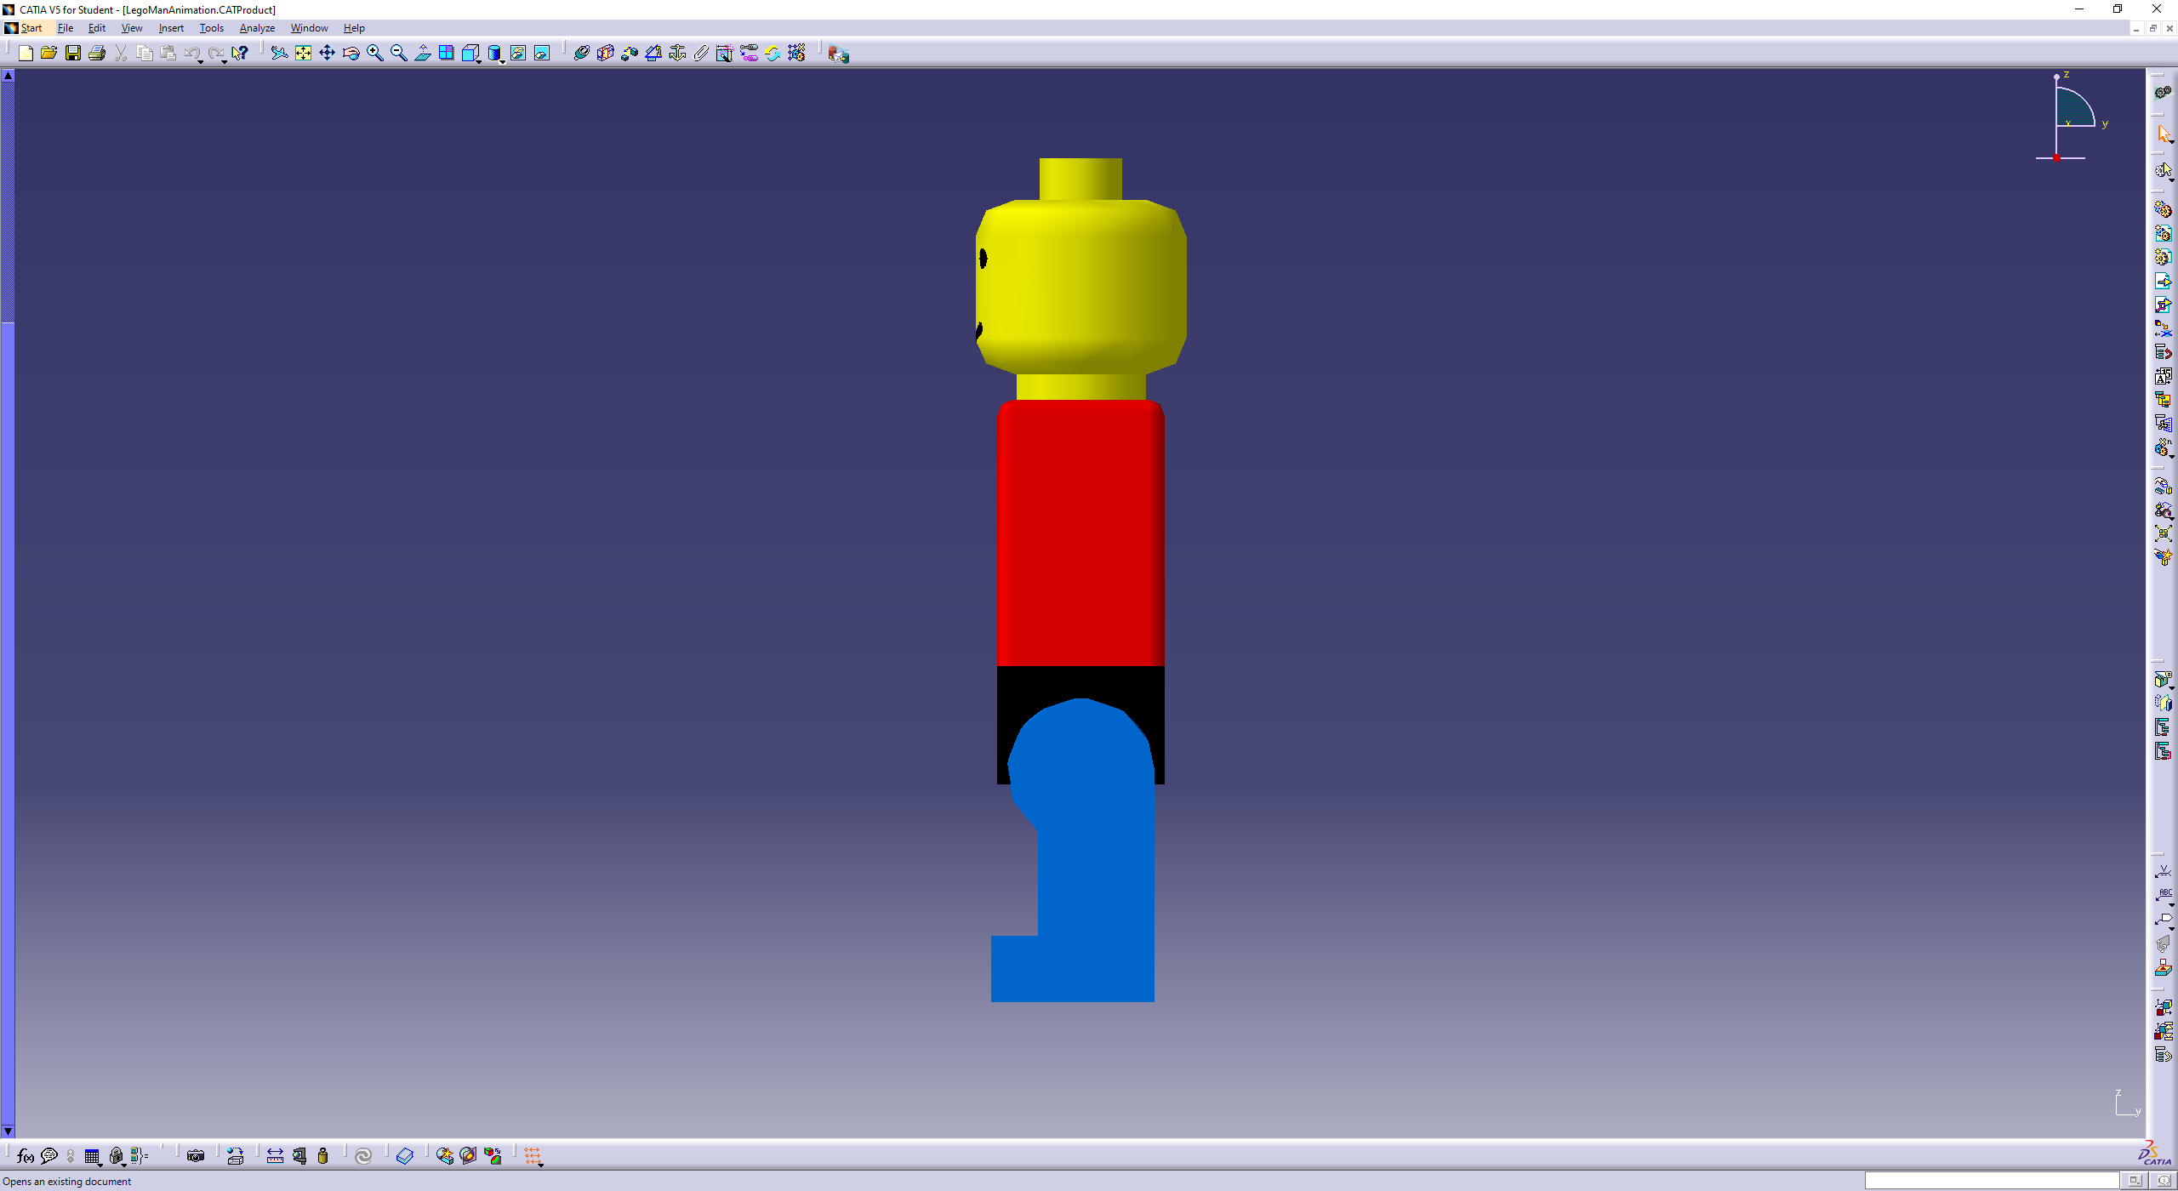
Task: Click the Apply Material icon
Action: point(405,1156)
